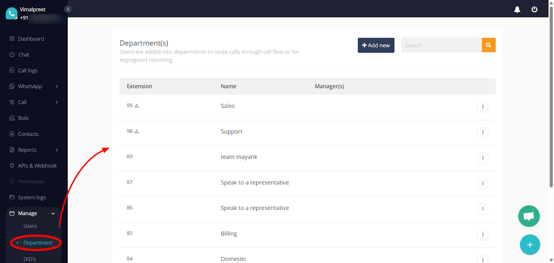Open the green chat support bubble
Image resolution: width=554 pixels, height=263 pixels.
pos(529,216)
